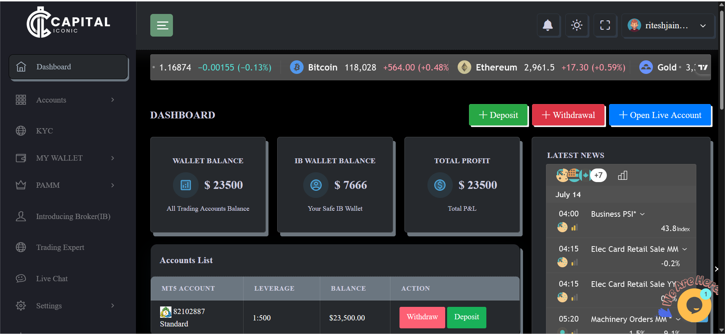Screen dimensions: 725x334
Task: Go to Trading Expert in sidebar
Action: (x=60, y=247)
